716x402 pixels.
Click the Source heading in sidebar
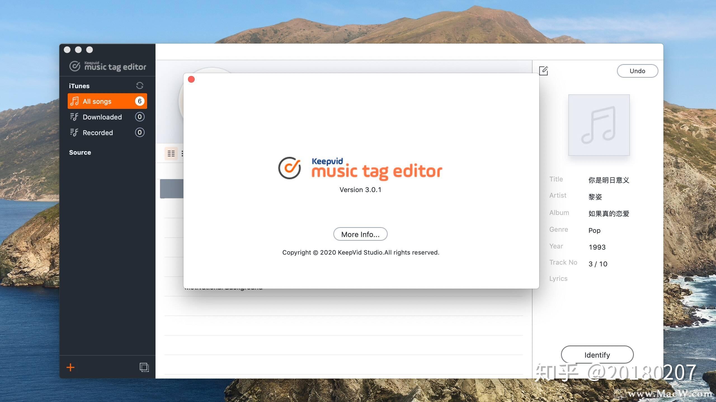pos(80,152)
